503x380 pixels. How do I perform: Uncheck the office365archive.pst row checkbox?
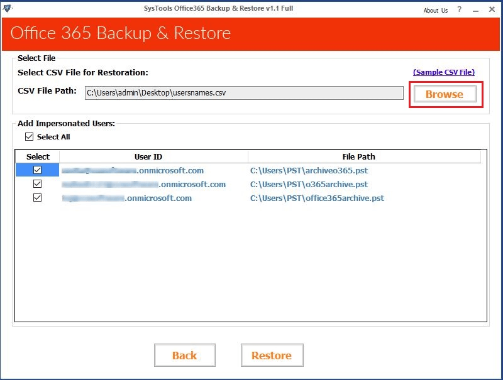(x=37, y=198)
